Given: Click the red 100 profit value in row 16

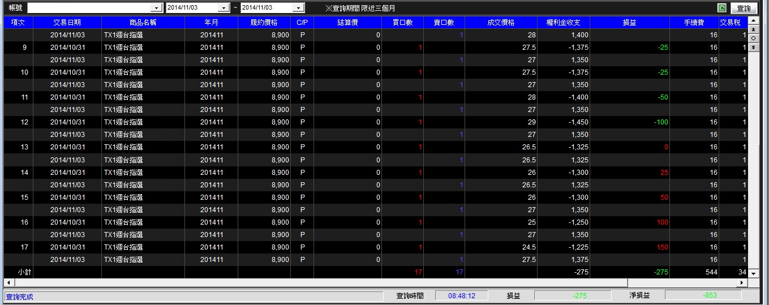Looking at the screenshot, I should pos(663,222).
